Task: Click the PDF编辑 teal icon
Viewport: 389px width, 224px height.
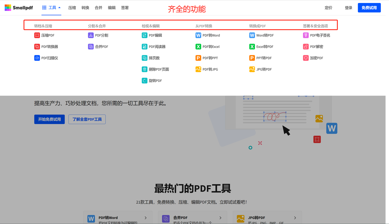Action: coord(145,35)
